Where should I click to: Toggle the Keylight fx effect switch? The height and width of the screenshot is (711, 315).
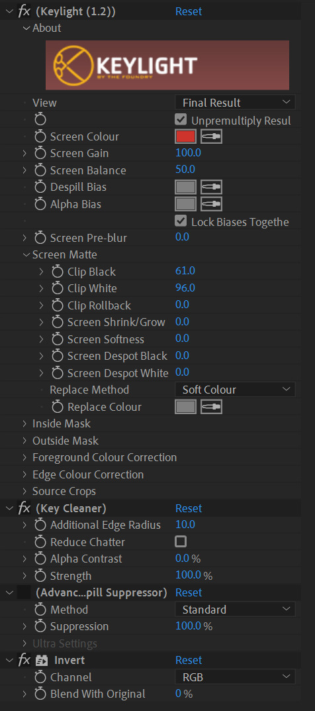coord(24,11)
